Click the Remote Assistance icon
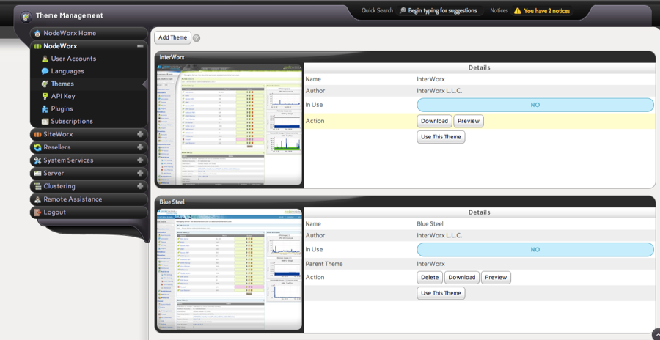Viewport: 660px width, 340px height. 37,199
